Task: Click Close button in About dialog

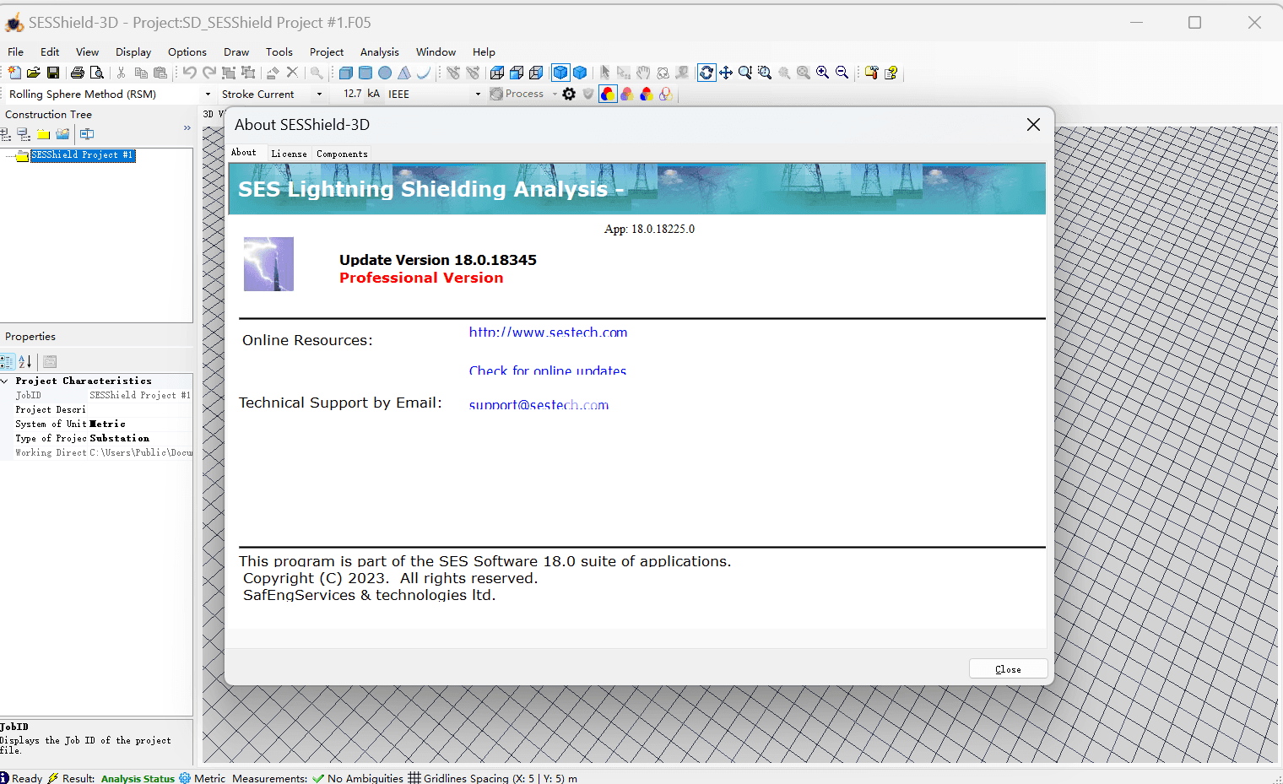Action: coord(1008,668)
